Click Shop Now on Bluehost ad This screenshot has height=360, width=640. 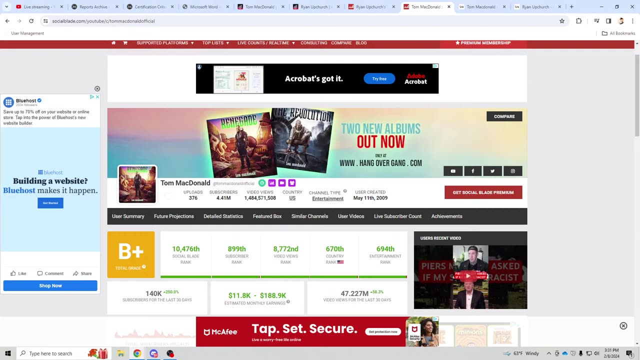pos(50,285)
